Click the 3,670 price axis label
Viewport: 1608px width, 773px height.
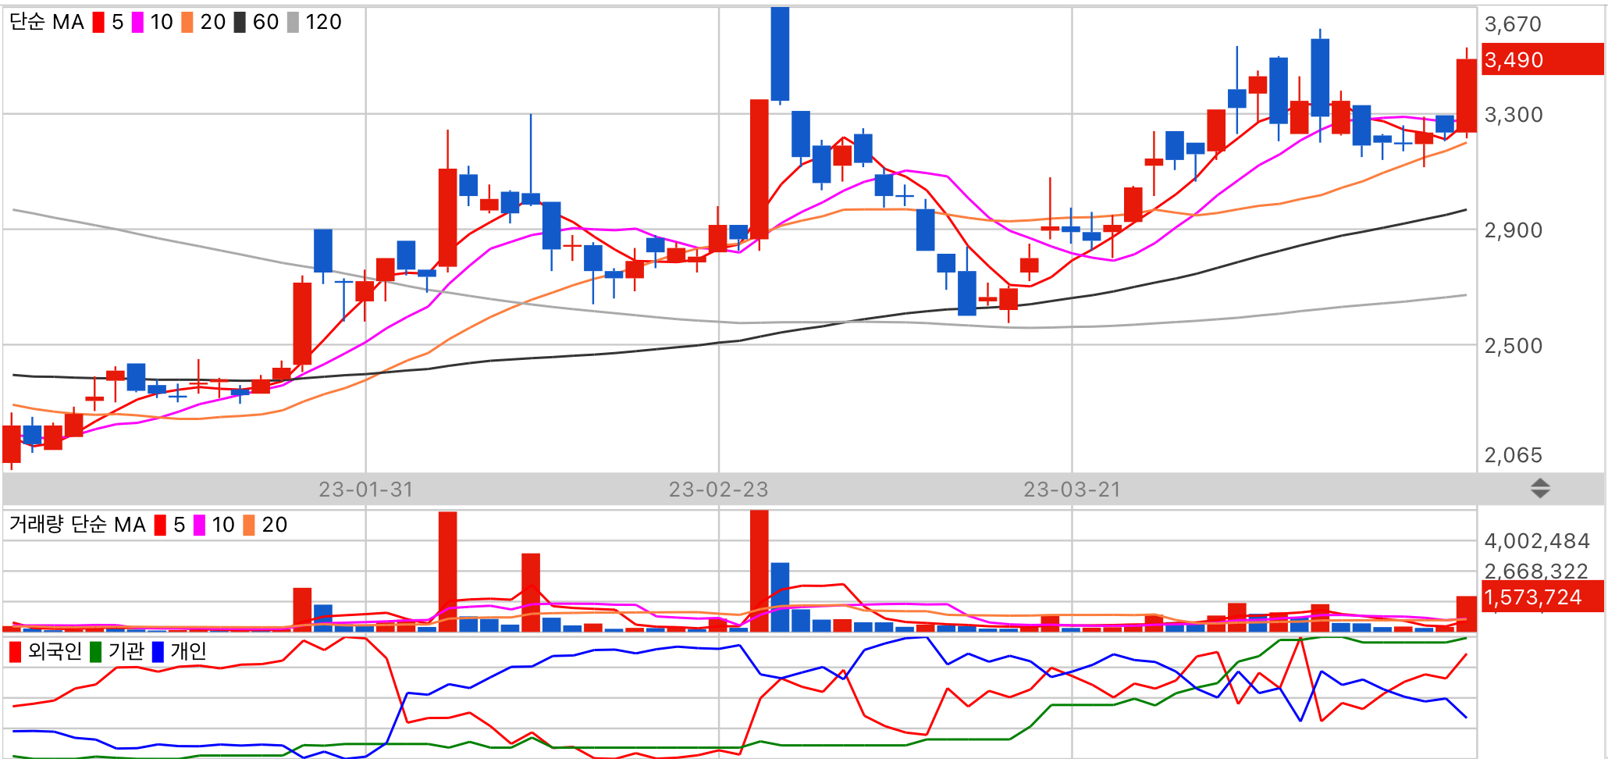pyautogui.click(x=1513, y=24)
